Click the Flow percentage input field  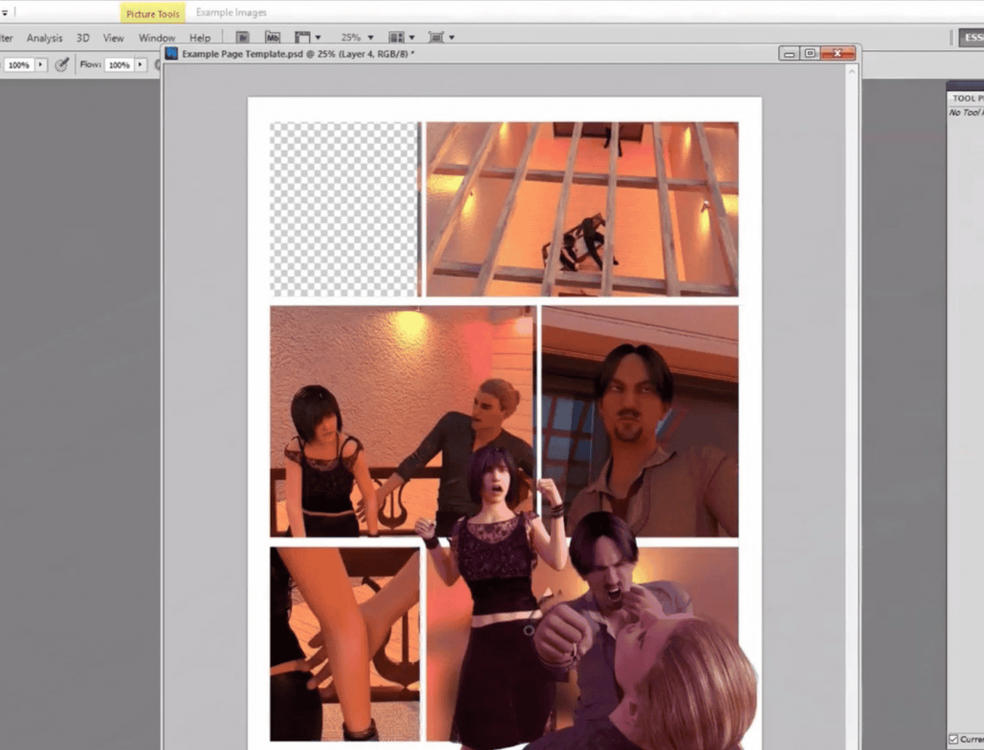tap(119, 65)
